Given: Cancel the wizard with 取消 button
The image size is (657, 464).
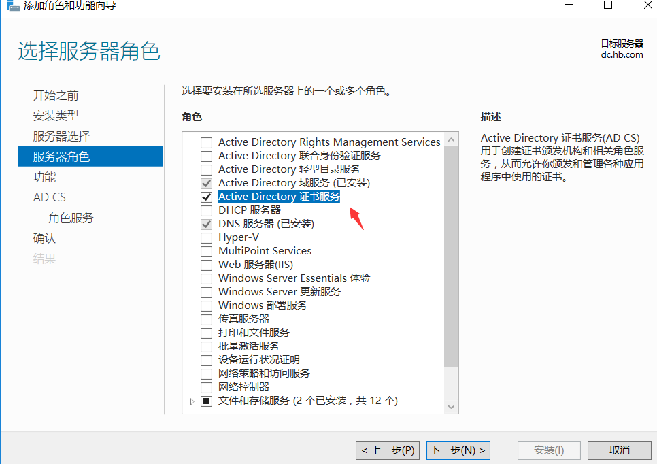Looking at the screenshot, I should point(620,450).
